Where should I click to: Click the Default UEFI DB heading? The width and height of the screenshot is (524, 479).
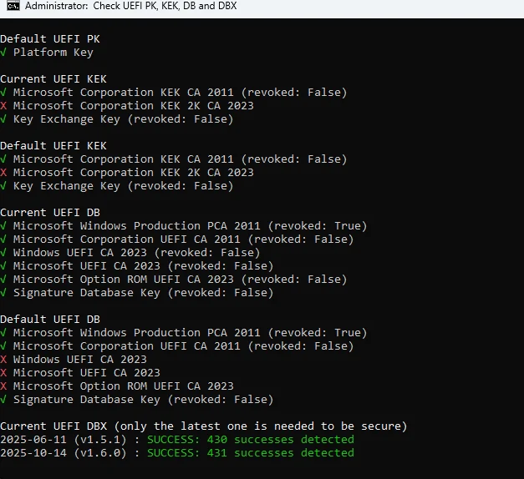tap(50, 320)
